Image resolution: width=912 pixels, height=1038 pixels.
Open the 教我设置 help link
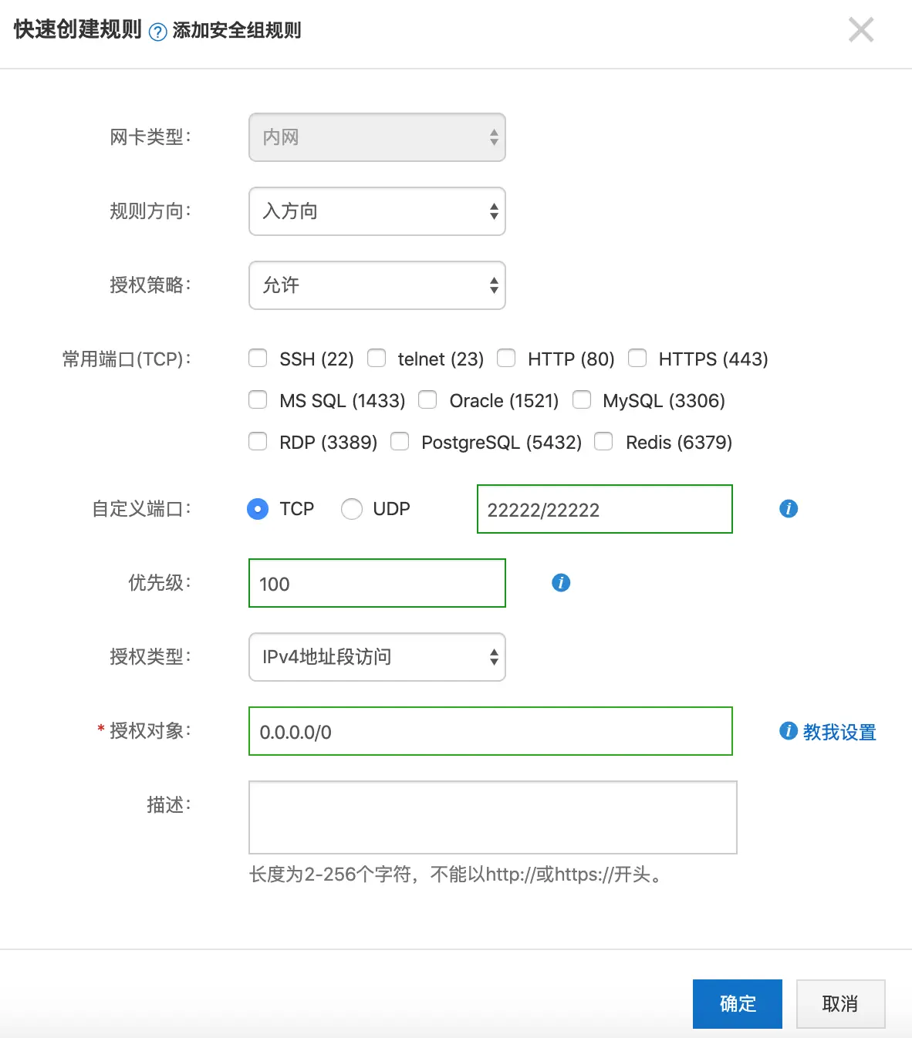[839, 732]
